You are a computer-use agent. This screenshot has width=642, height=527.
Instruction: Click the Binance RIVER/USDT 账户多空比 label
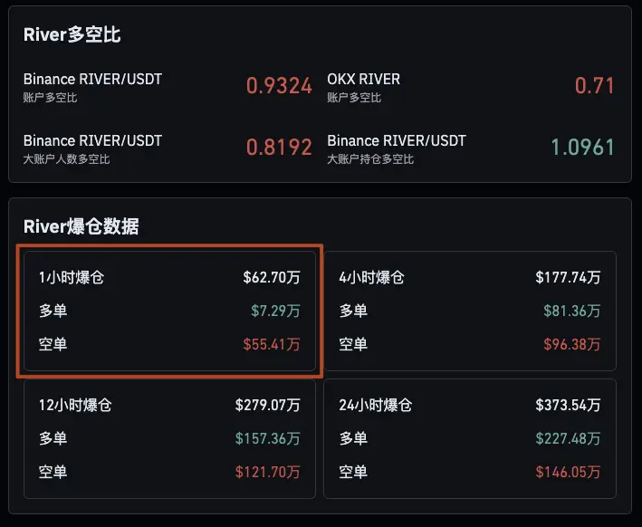[92, 87]
